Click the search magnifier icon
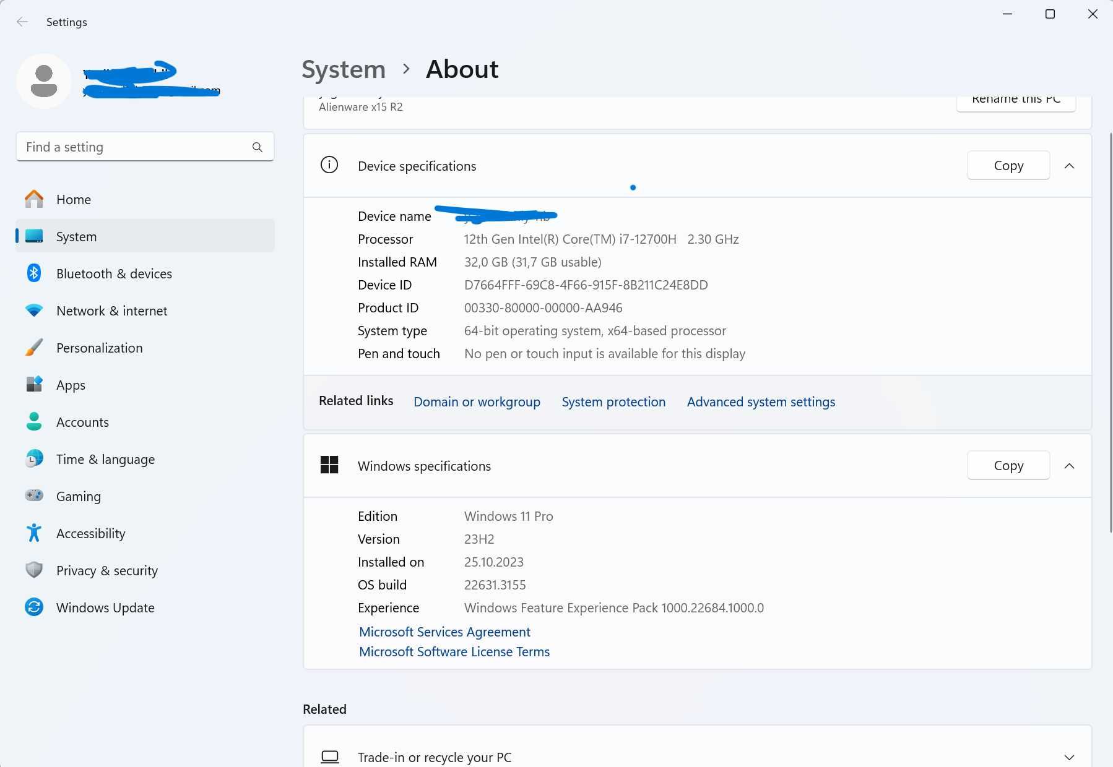 [258, 147]
